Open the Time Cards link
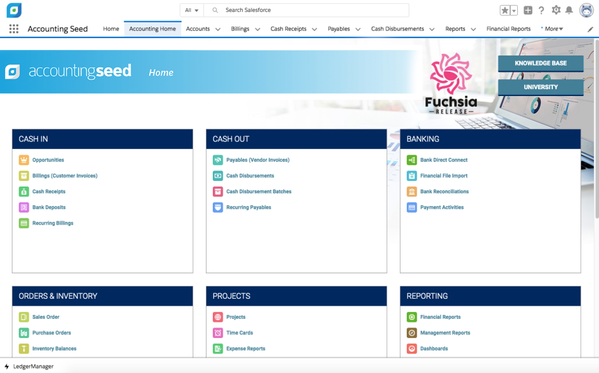 click(240, 333)
